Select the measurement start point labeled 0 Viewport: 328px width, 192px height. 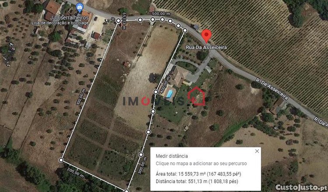pos(119,21)
